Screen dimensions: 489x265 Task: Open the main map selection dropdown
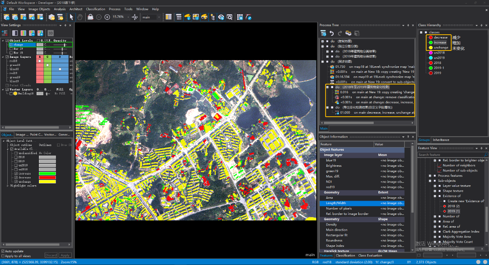(x=159, y=17)
